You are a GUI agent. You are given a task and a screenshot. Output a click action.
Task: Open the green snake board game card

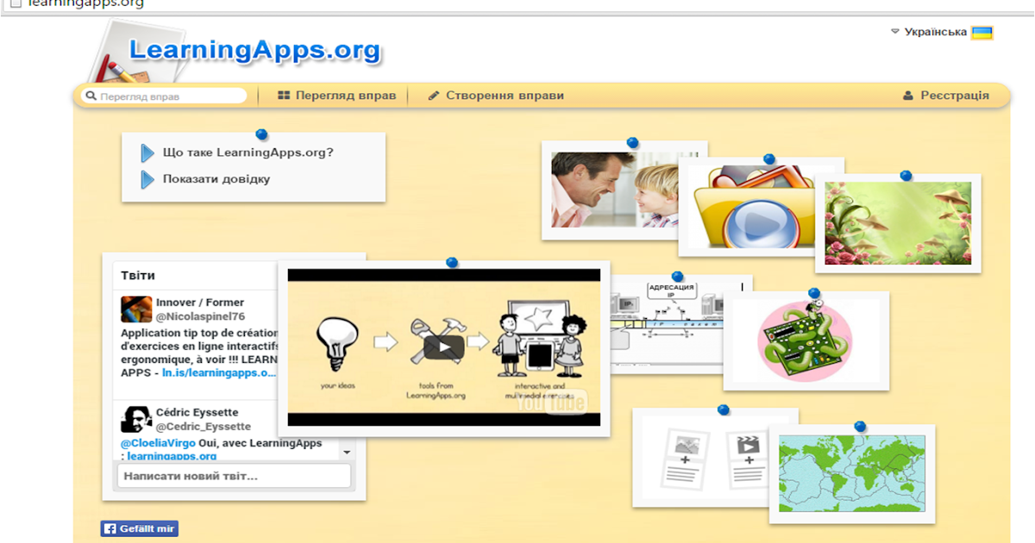tap(806, 341)
